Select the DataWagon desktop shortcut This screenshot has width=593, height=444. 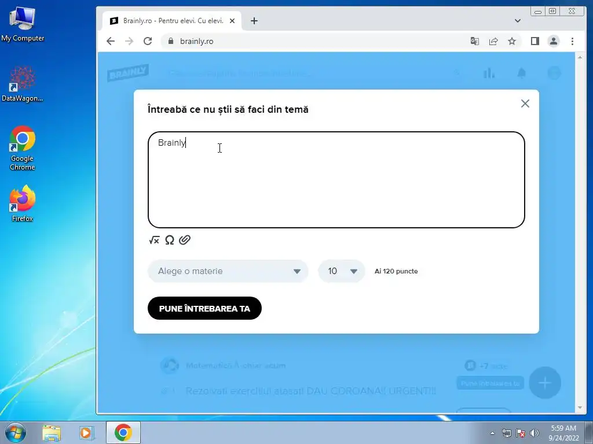click(23, 84)
